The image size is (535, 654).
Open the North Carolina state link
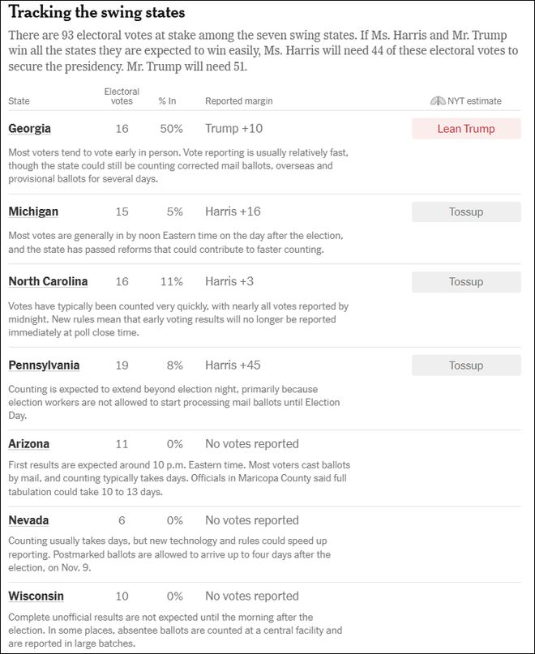[x=48, y=281]
